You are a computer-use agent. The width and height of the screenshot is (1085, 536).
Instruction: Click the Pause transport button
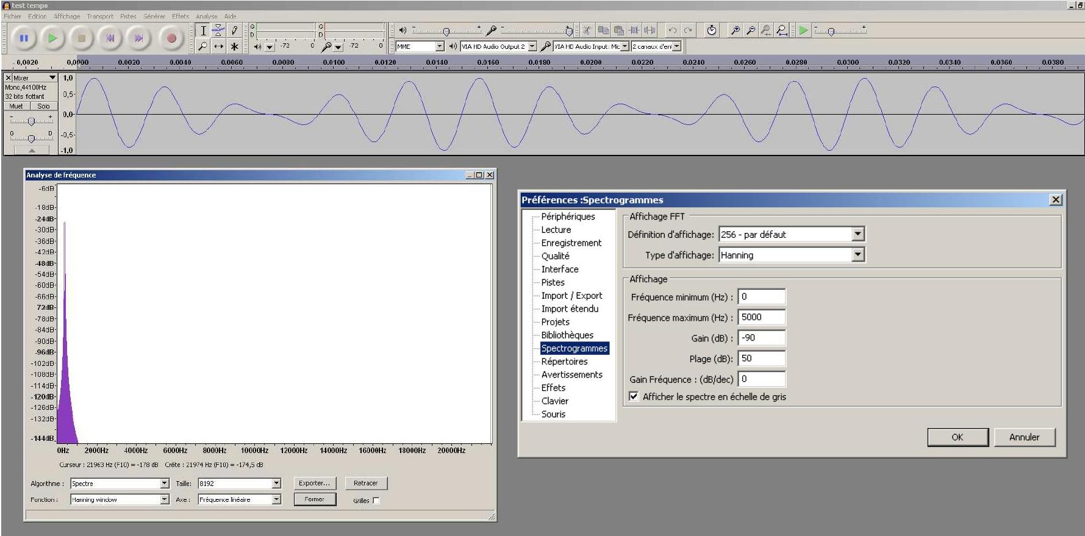coord(24,38)
